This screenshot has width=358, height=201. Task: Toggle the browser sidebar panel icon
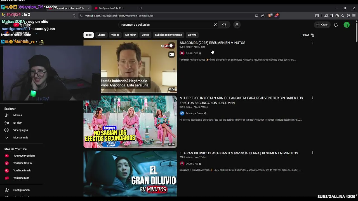click(331, 16)
